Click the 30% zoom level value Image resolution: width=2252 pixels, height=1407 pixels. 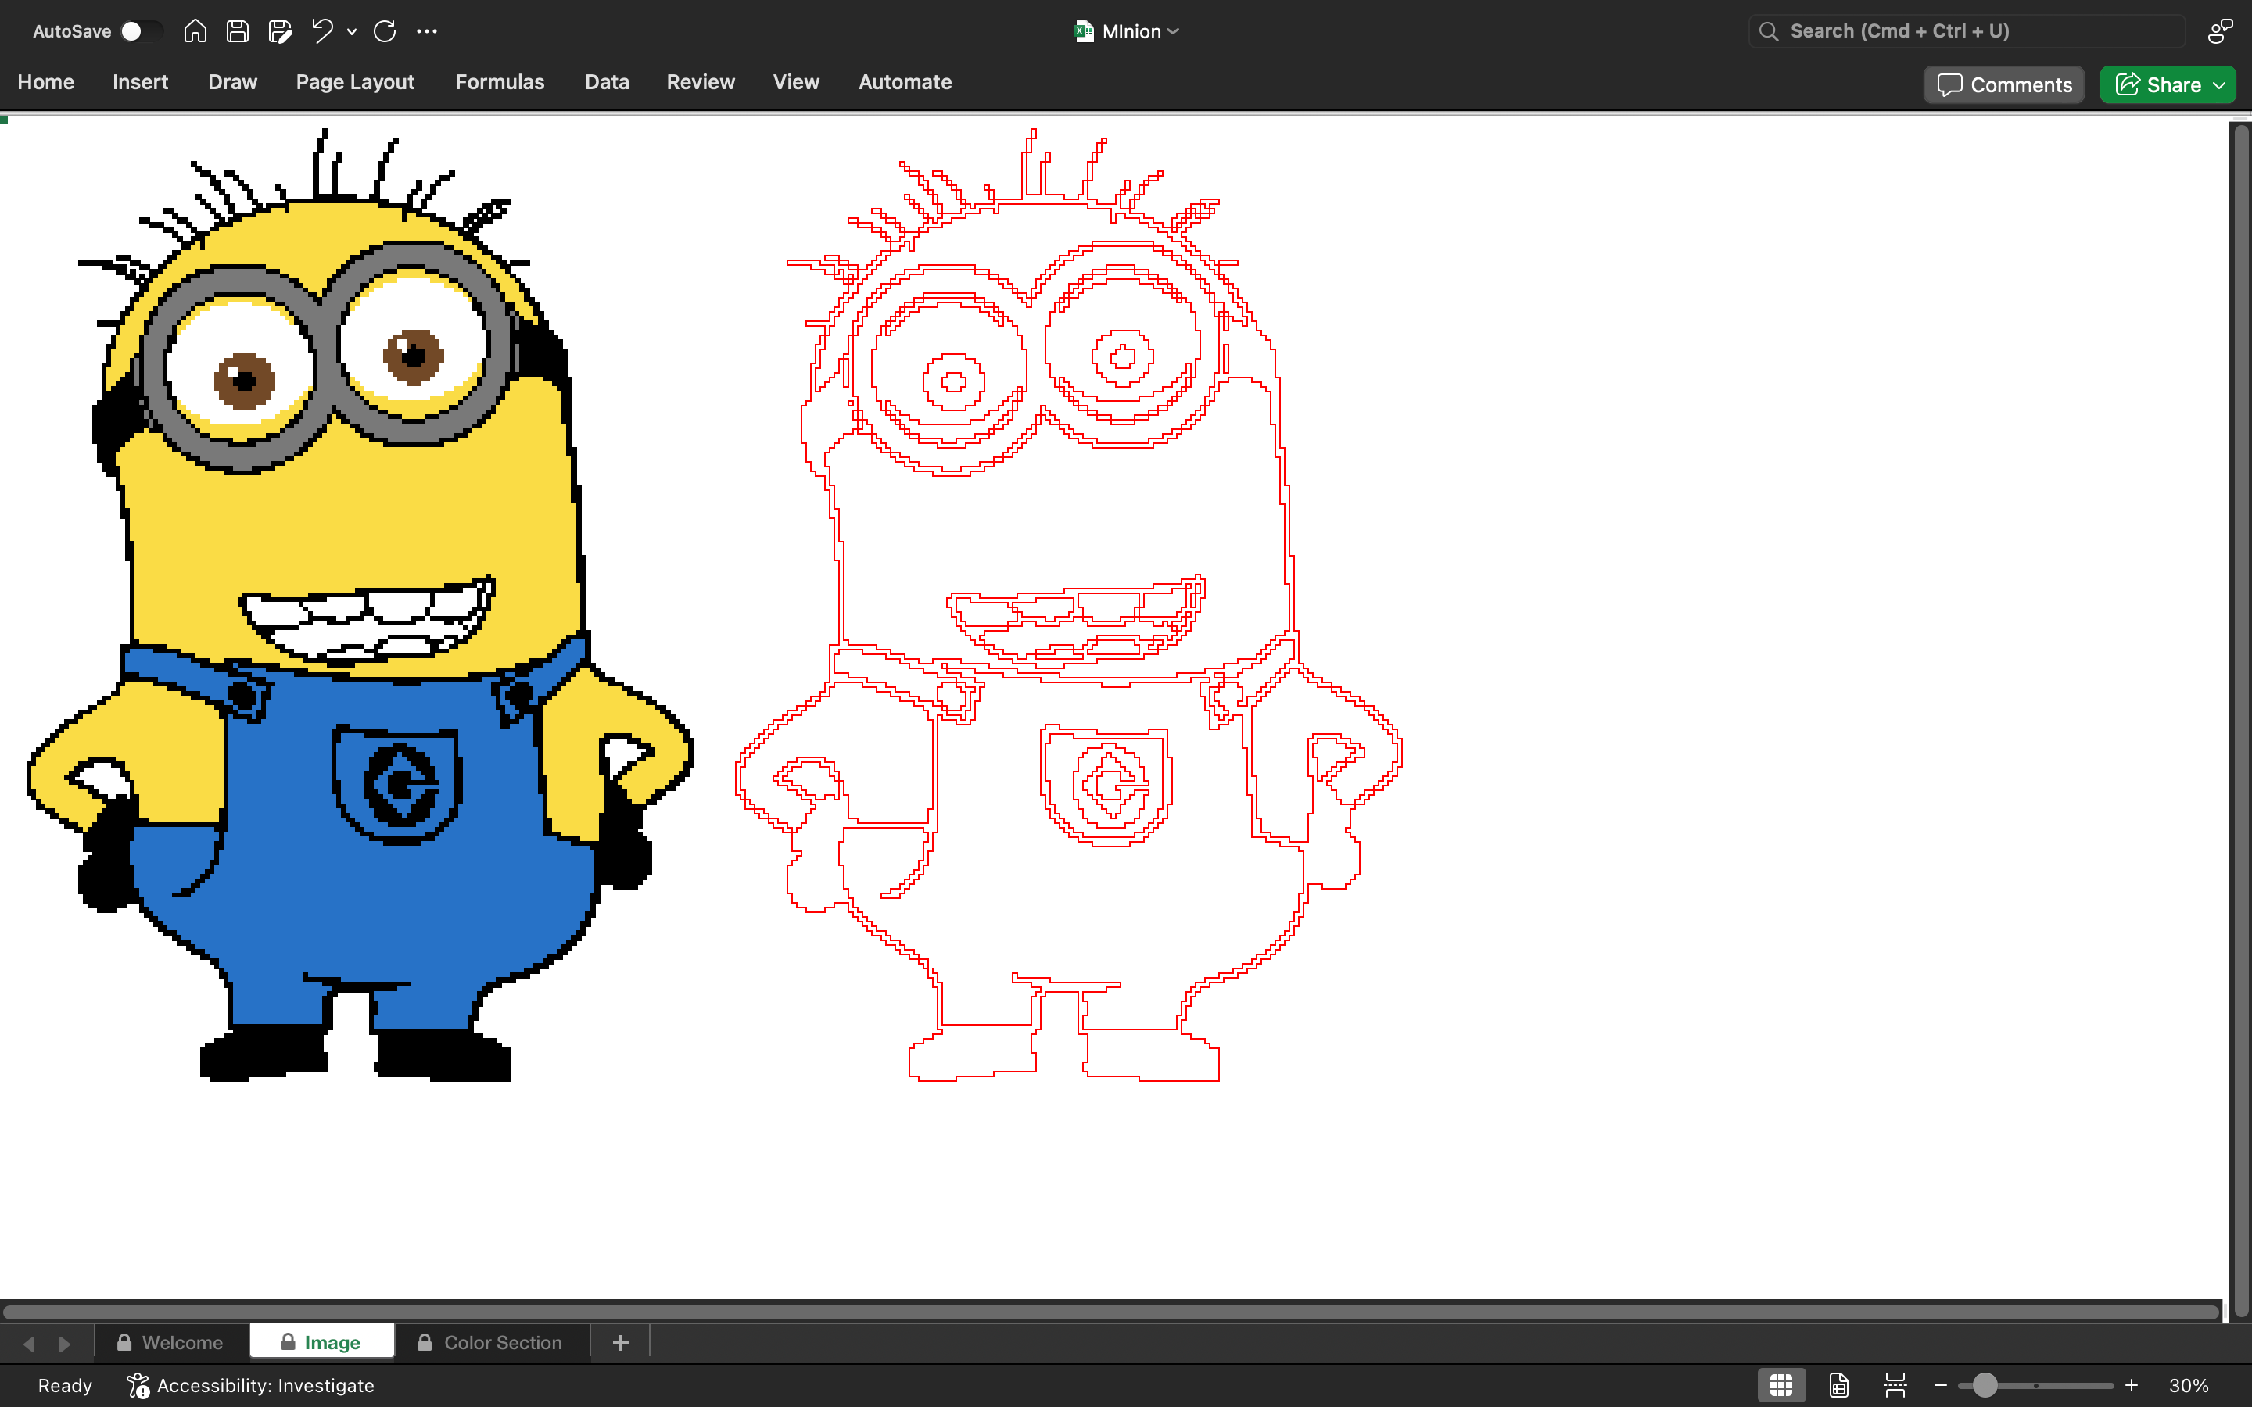point(2189,1386)
